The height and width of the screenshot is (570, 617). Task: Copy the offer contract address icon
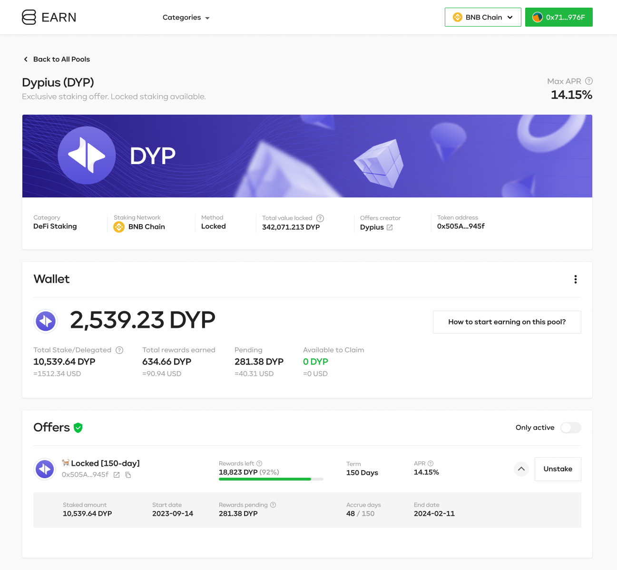point(128,475)
